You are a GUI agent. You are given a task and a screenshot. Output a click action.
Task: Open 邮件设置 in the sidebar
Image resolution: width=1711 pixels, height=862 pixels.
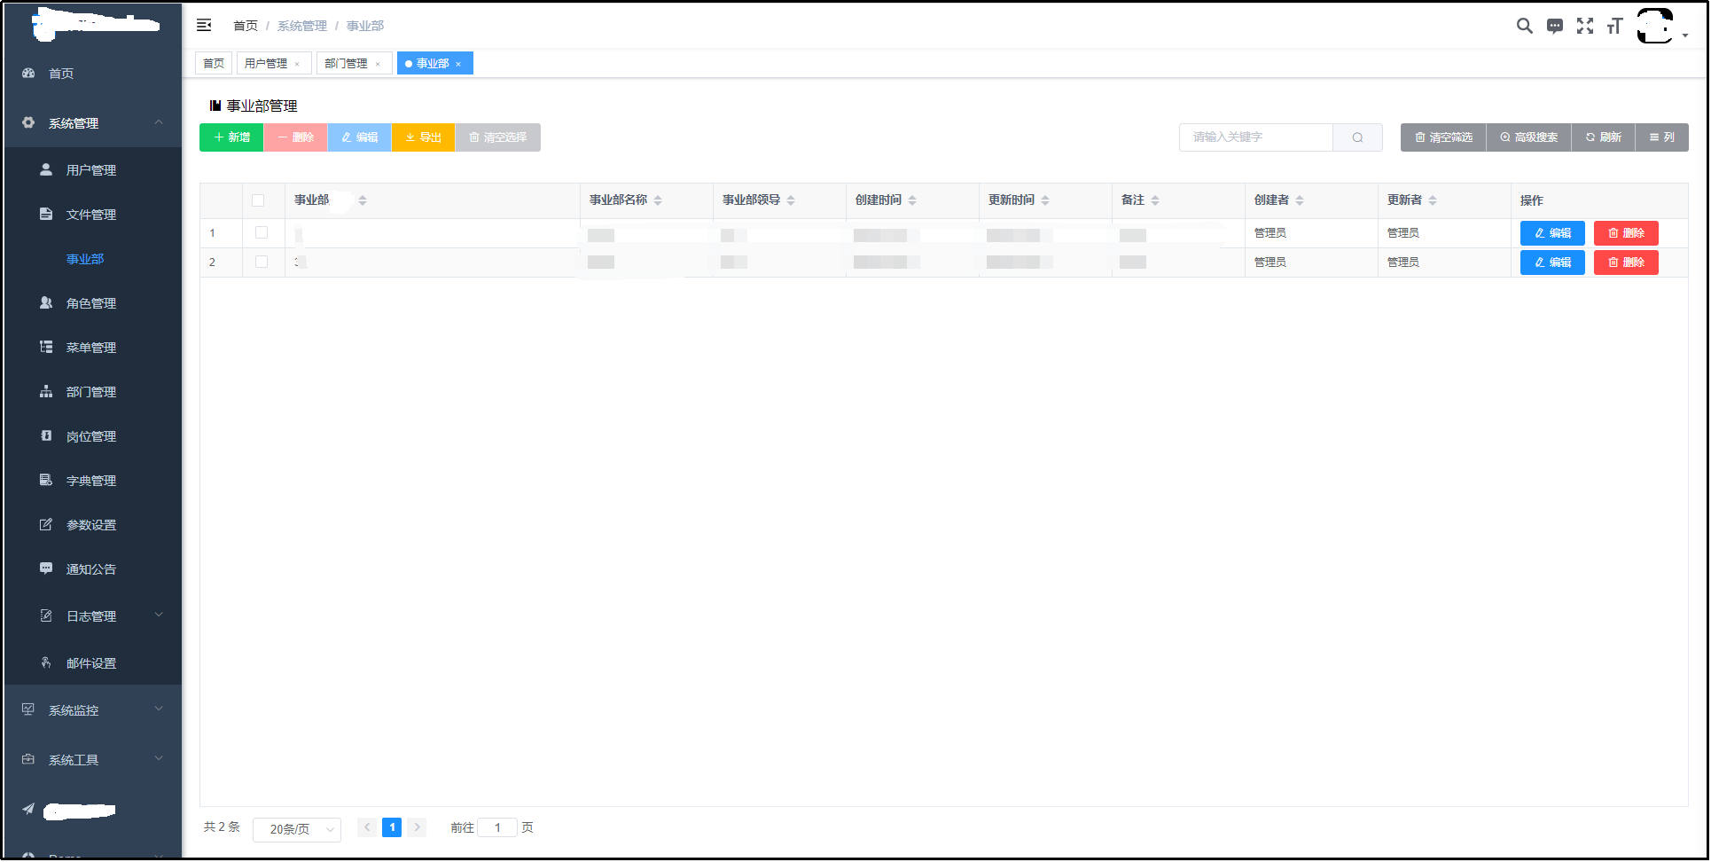click(91, 663)
